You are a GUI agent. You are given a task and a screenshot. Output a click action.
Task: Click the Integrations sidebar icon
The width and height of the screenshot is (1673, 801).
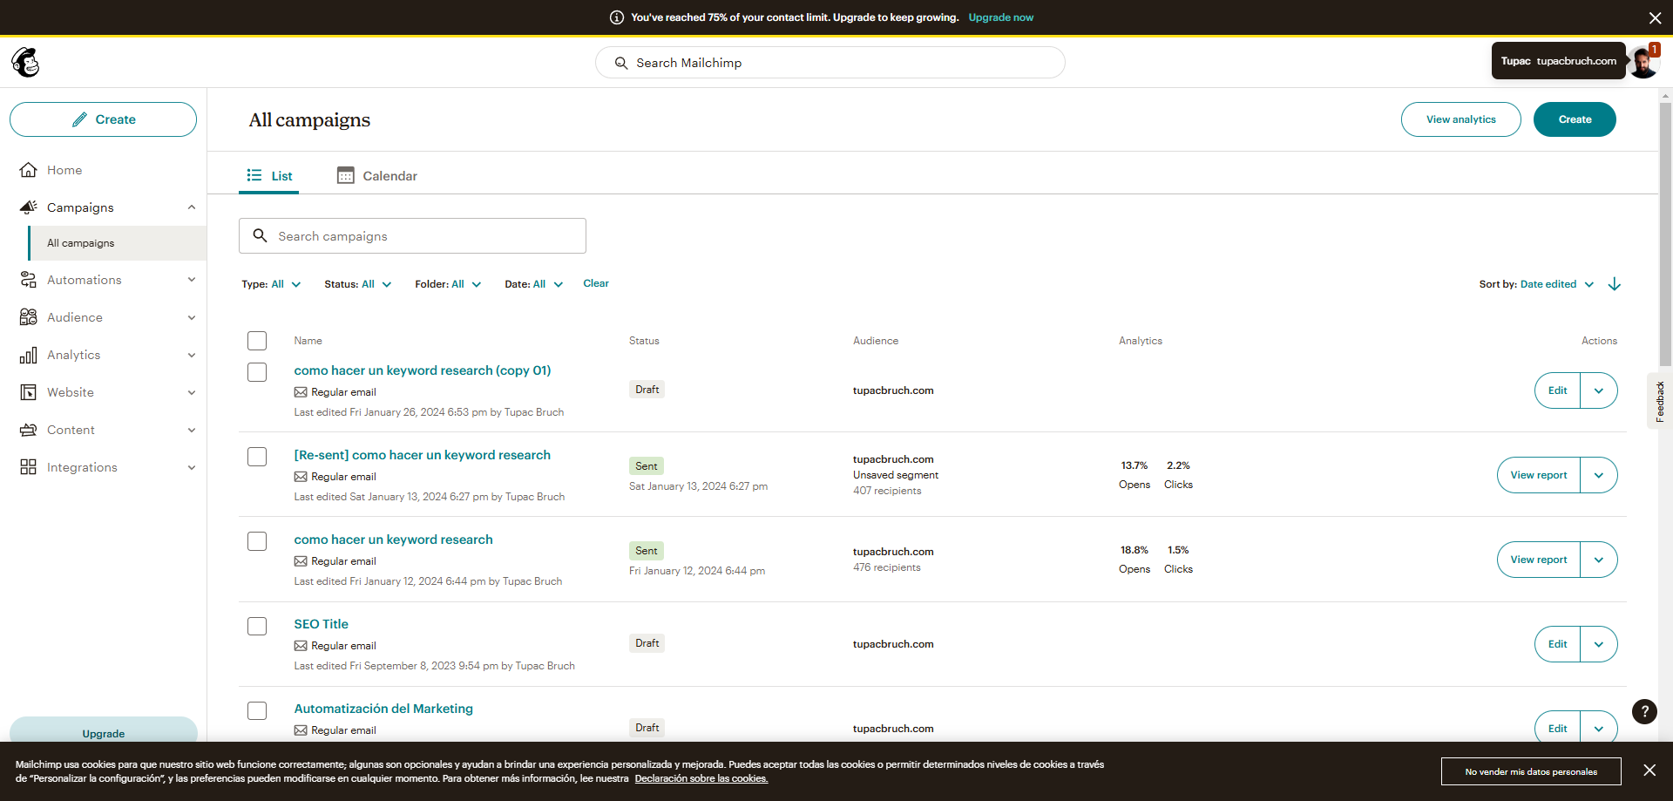(x=28, y=466)
